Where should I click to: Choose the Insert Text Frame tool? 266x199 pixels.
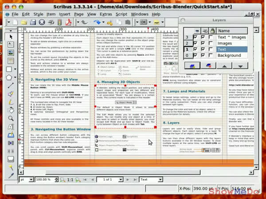point(11,45)
